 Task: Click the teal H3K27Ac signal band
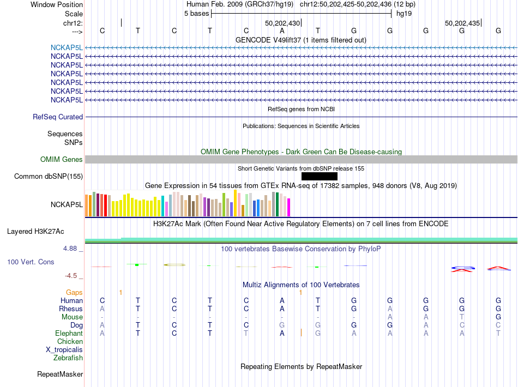301,239
